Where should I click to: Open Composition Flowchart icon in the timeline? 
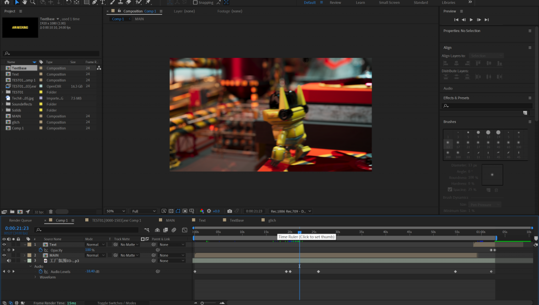coord(147,230)
